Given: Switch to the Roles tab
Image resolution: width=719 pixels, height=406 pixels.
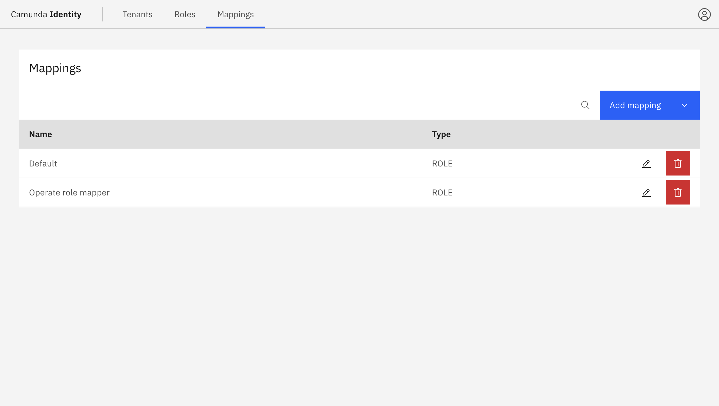Looking at the screenshot, I should 185,14.
